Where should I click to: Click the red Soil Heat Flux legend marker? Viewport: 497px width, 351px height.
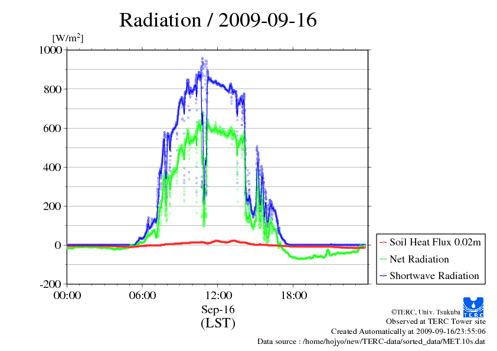(x=383, y=242)
